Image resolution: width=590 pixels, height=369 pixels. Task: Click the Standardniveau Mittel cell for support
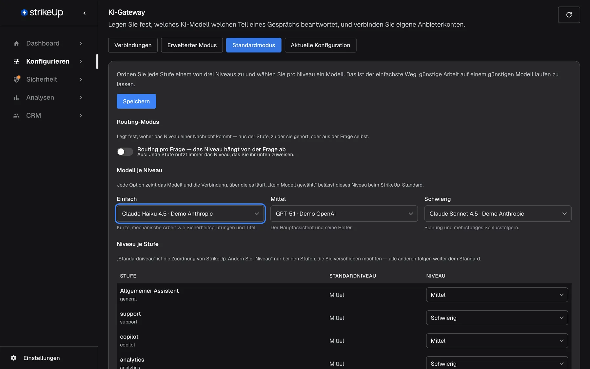tap(337, 318)
